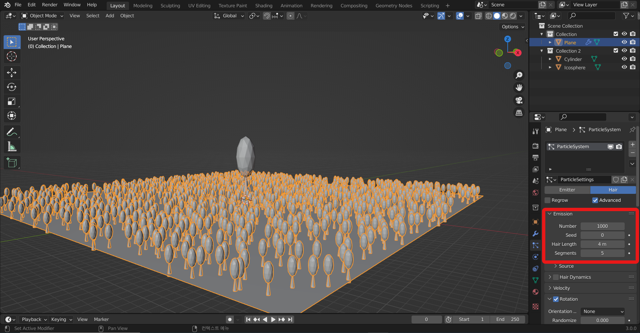Switch to wireframe viewport shading

pos(489,16)
